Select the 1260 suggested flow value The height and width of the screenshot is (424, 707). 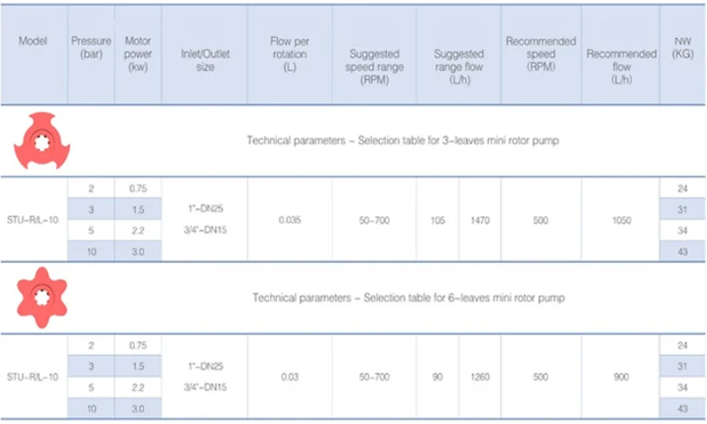point(480,377)
